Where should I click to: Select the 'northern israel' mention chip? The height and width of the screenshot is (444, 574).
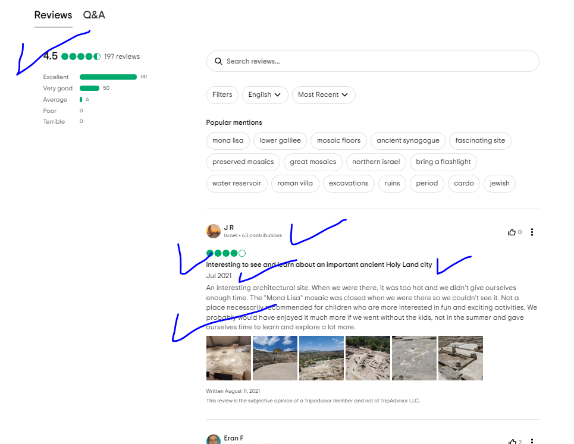coord(376,162)
